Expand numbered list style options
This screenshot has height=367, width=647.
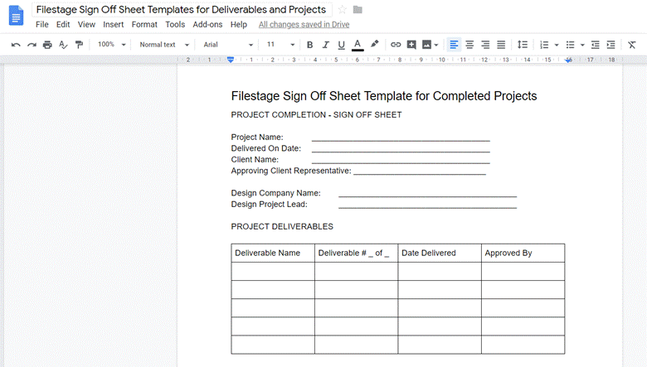coord(557,45)
